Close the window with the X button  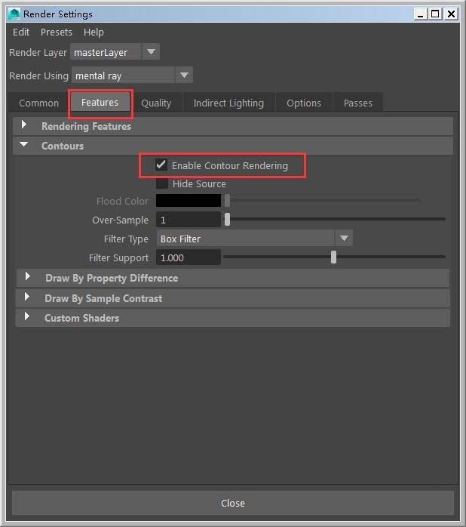pyautogui.click(x=451, y=14)
